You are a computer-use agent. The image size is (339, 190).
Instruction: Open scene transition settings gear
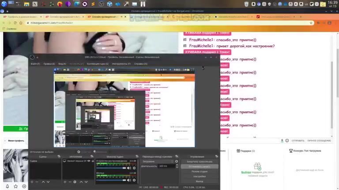pyautogui.click(x=177, y=161)
